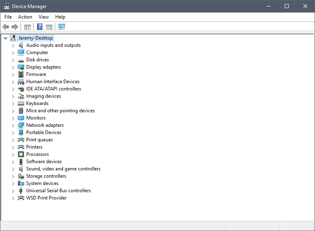The width and height of the screenshot is (315, 231).
Task: Expand the Processors category
Action: pyautogui.click(x=13, y=155)
